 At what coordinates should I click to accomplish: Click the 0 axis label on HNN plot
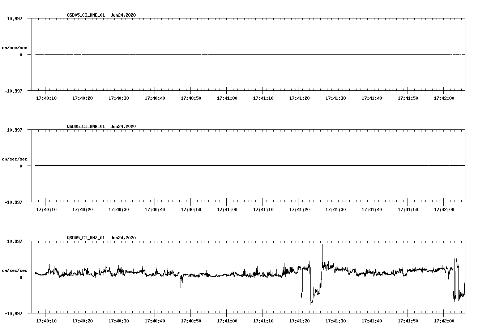(21, 166)
